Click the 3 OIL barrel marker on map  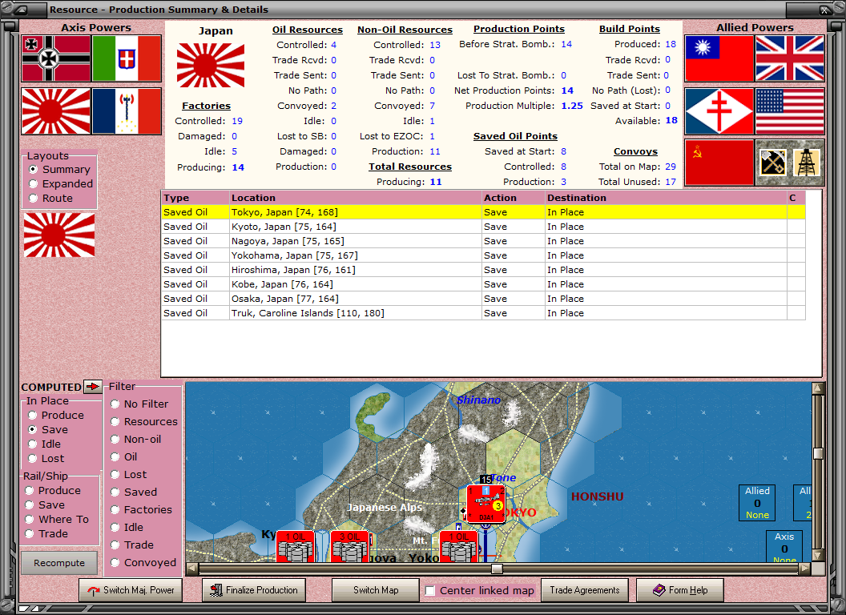coord(349,546)
